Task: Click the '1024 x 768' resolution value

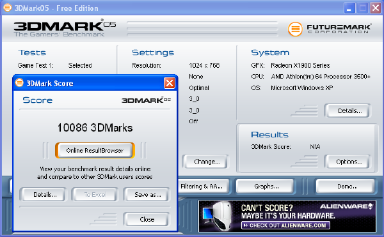Action: (x=204, y=65)
